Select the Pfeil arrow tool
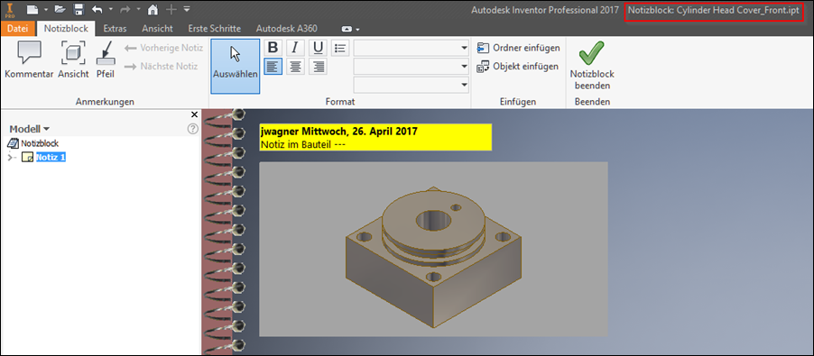 click(x=106, y=59)
